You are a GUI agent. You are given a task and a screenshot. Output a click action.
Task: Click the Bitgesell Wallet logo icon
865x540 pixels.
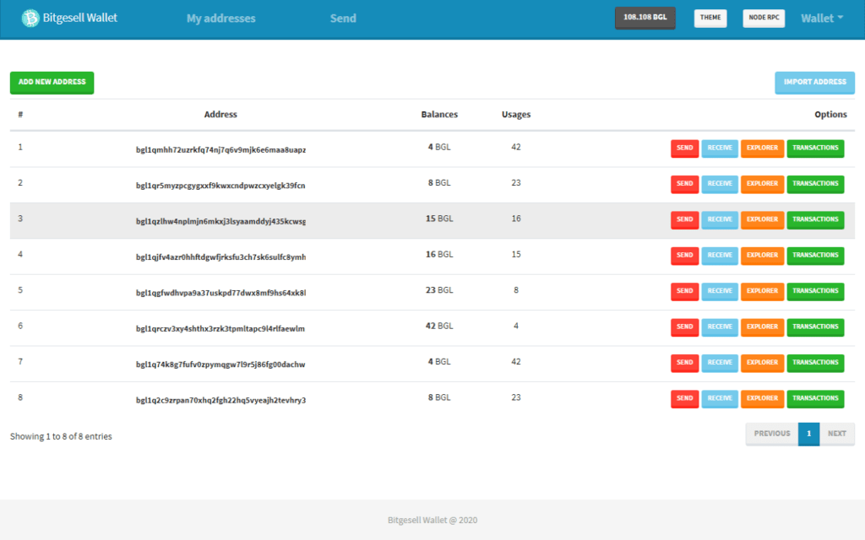(x=30, y=18)
